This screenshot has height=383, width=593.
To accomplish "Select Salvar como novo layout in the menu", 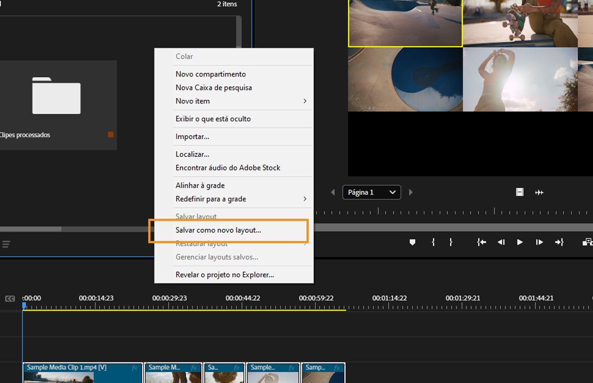I will click(x=218, y=230).
